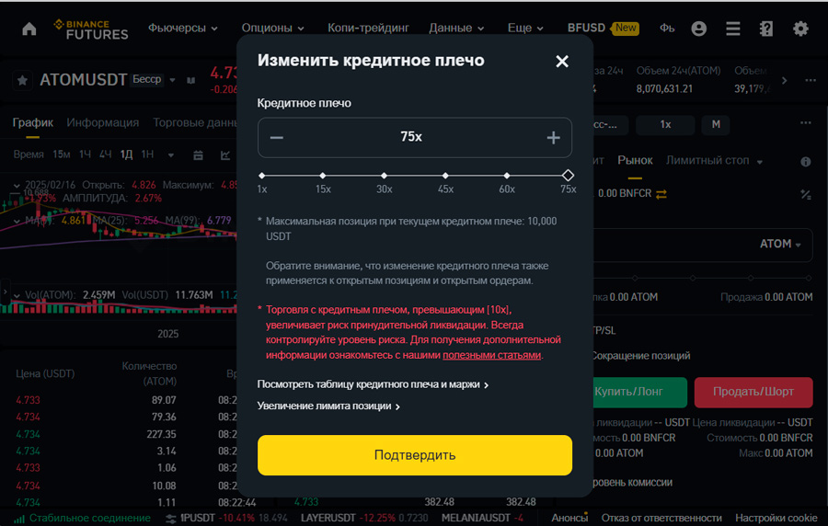
Task: Select the Рынок order type tab
Action: point(635,160)
